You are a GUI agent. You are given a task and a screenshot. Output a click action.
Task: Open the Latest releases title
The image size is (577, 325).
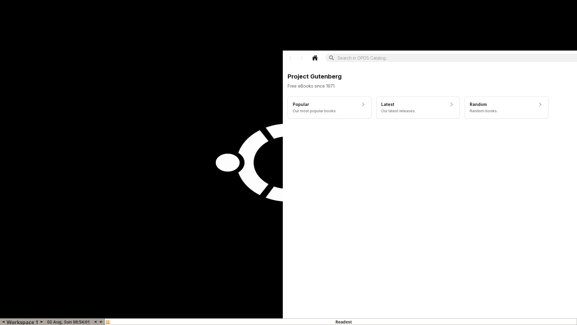click(388, 104)
